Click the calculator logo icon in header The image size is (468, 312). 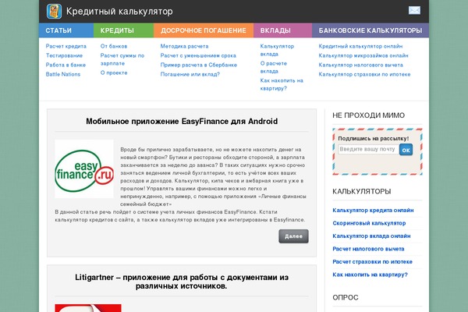(54, 11)
